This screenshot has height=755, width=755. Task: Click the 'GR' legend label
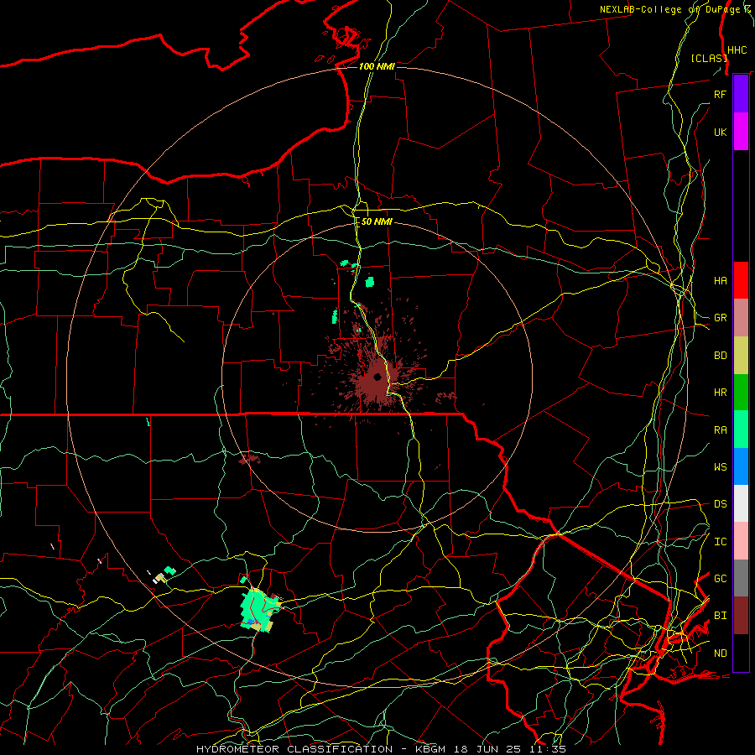pos(720,318)
